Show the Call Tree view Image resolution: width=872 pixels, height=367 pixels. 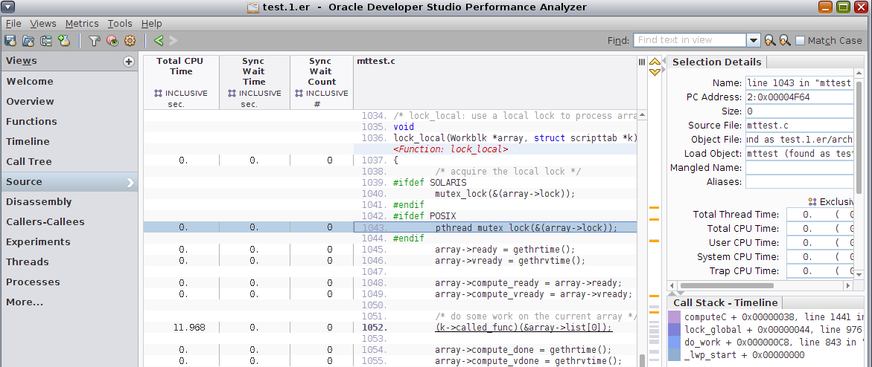tap(69, 161)
